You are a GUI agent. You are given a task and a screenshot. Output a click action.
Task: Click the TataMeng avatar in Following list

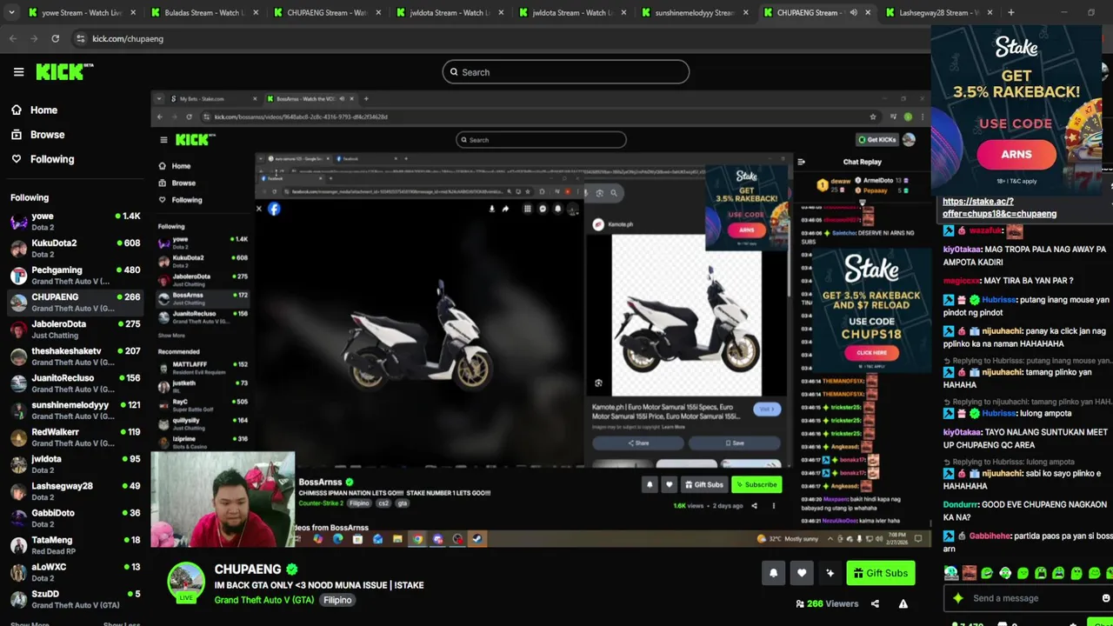[18, 545]
